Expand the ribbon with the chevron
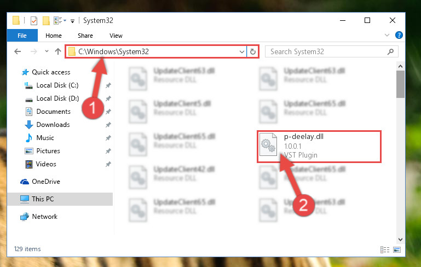The height and width of the screenshot is (267, 421). coord(387,35)
